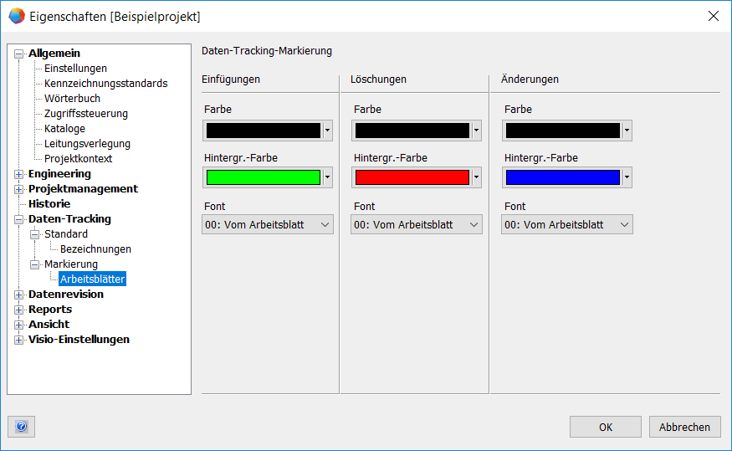Open the red Löschungen background color picker
This screenshot has width=732, height=451.
coord(476,177)
